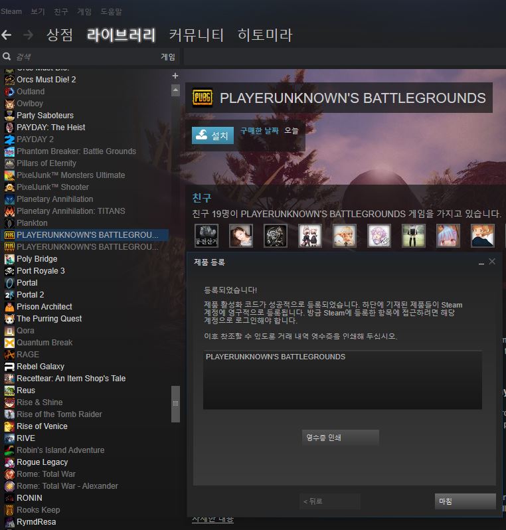The height and width of the screenshot is (530, 506).
Task: Go back with the left arrow
Action: (7, 35)
